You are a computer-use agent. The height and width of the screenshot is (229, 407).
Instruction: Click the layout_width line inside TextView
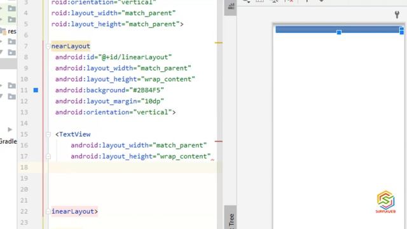pyautogui.click(x=139, y=145)
